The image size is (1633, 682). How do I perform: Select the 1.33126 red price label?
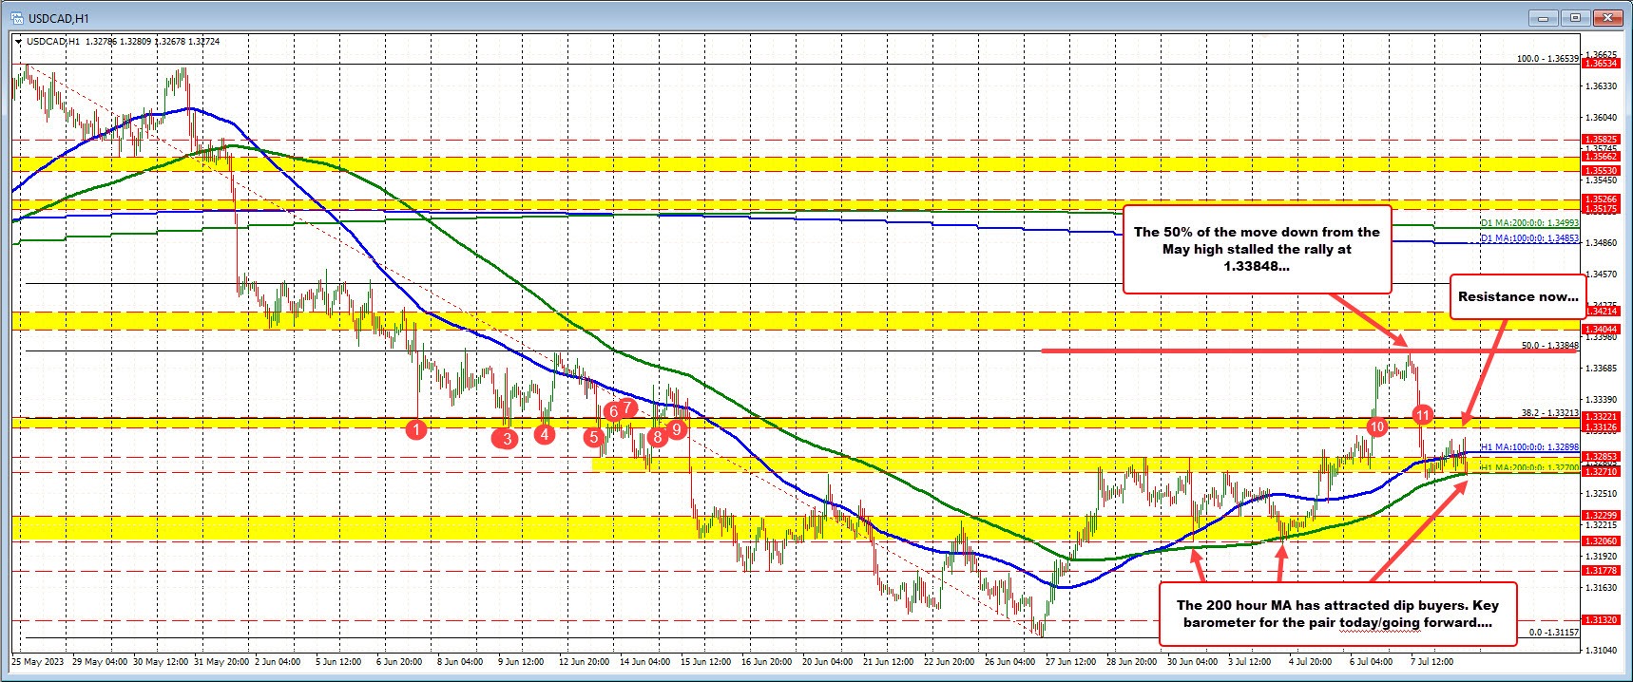click(x=1601, y=427)
